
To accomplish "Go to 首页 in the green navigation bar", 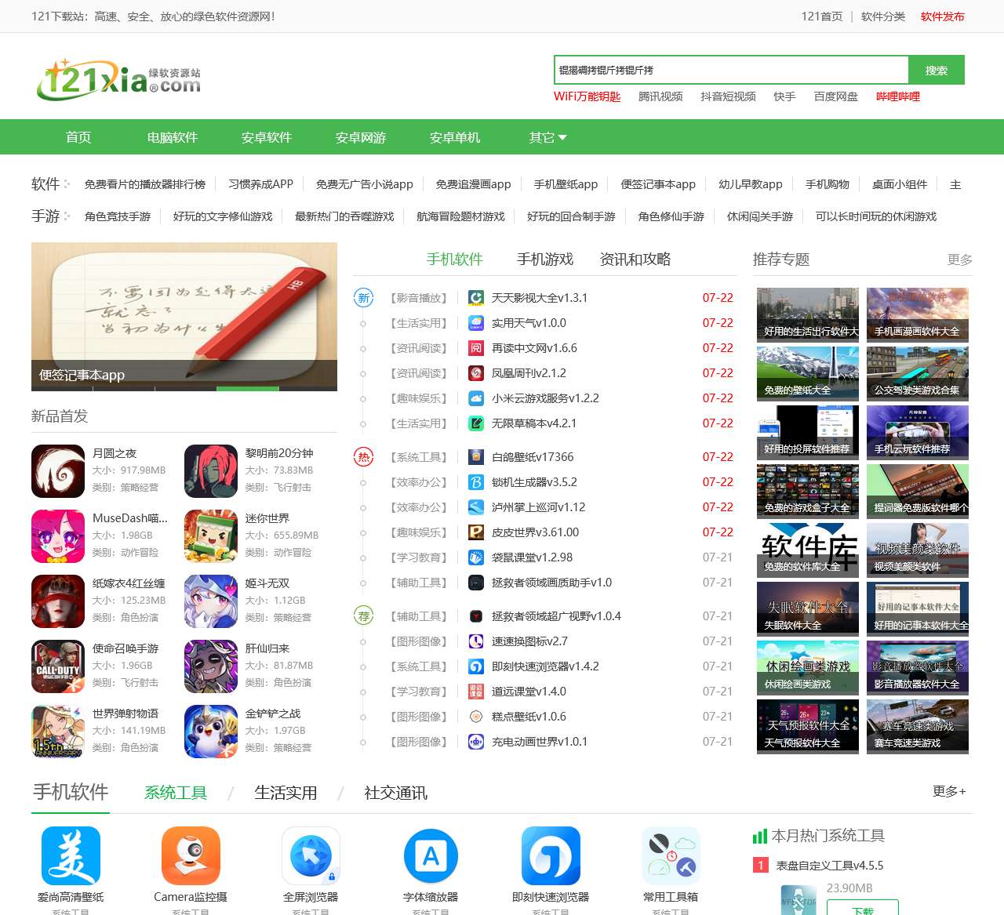I will point(78,137).
